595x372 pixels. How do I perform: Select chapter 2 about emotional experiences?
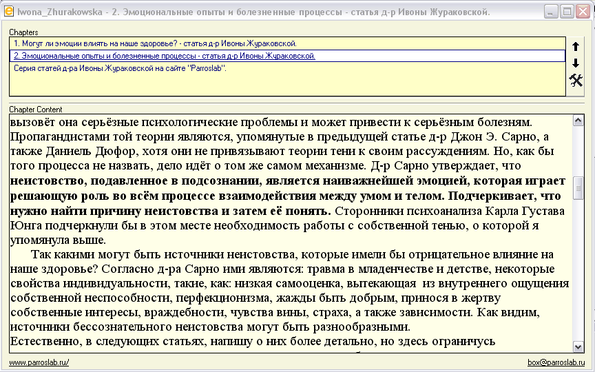click(164, 56)
